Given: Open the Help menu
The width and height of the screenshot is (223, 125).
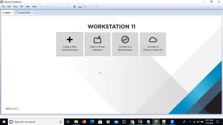Looking at the screenshot, I should click(x=34, y=7).
